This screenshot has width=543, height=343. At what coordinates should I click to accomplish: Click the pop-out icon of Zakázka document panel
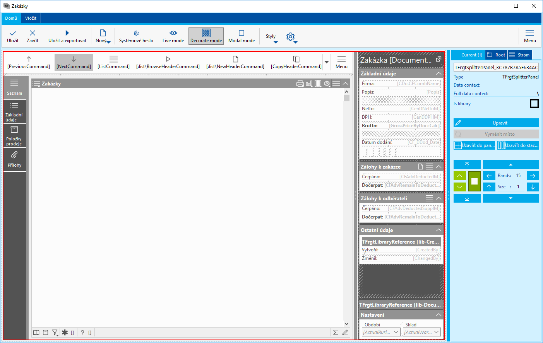(439, 59)
